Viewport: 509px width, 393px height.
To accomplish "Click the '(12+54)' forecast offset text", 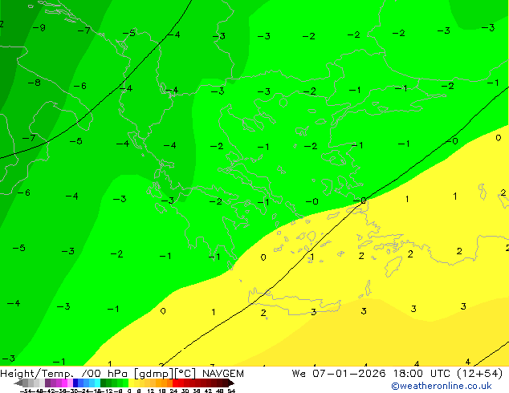I will (x=480, y=374).
